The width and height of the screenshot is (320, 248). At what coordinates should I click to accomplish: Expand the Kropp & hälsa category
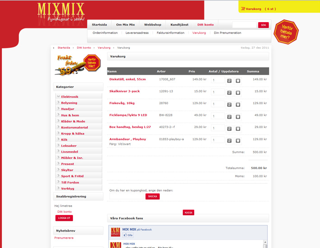coord(59,133)
